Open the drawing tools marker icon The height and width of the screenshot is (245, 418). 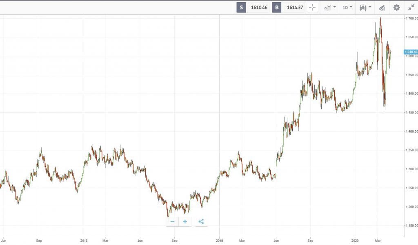[381, 7]
